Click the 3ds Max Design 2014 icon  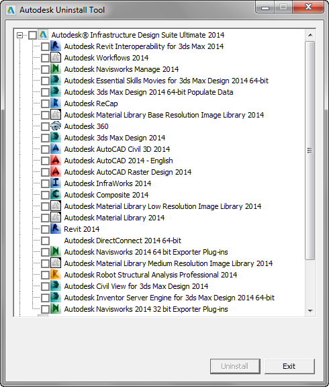click(56, 137)
